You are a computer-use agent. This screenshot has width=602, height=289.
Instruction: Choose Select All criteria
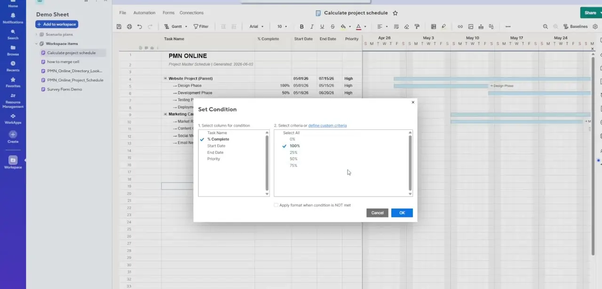tap(291, 133)
